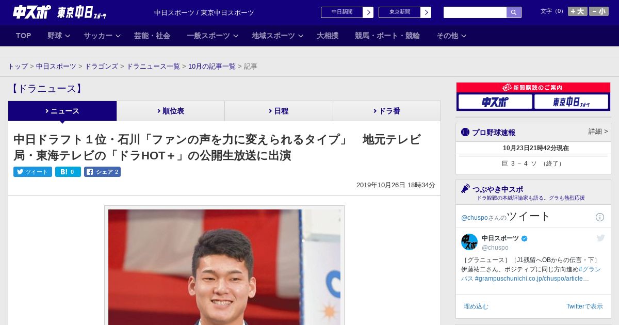This screenshot has width=619, height=325.
Task: Open the @chuspoさんの tweets link
Action: point(483,218)
